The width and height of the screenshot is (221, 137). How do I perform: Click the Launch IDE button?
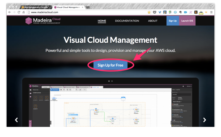coord(187,21)
